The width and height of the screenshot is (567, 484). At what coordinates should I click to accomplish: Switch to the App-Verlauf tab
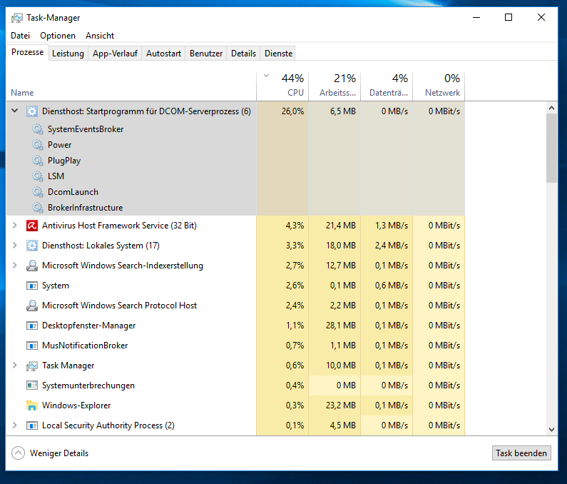[115, 54]
